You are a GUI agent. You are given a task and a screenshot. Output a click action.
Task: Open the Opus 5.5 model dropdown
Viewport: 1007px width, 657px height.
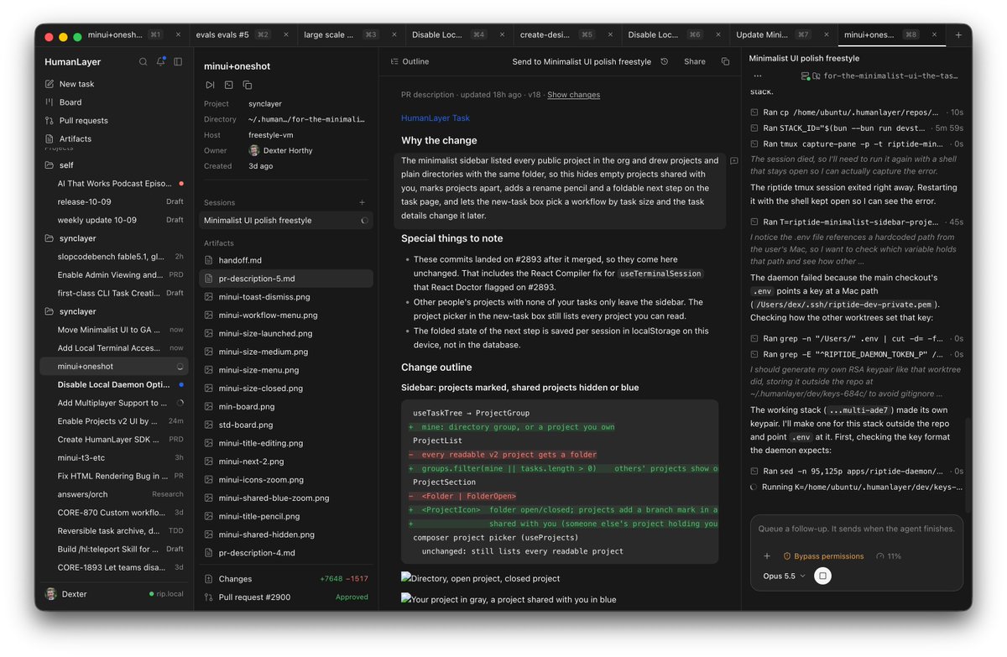[784, 576]
